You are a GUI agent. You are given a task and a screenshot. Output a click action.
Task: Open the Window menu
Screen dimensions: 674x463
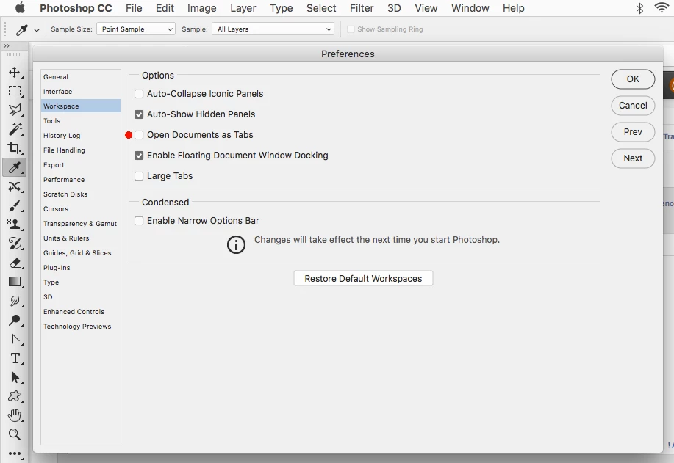(x=470, y=8)
